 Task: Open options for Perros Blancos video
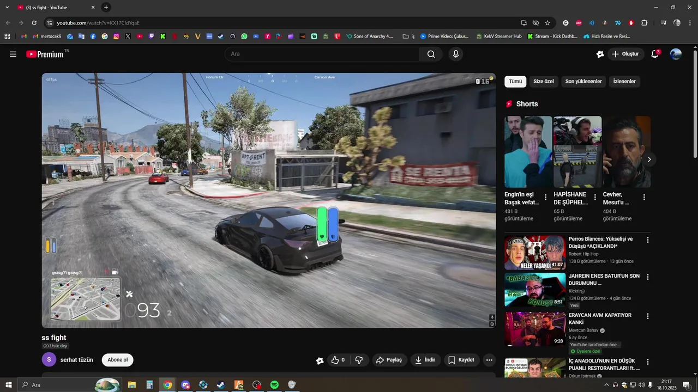[x=648, y=240]
